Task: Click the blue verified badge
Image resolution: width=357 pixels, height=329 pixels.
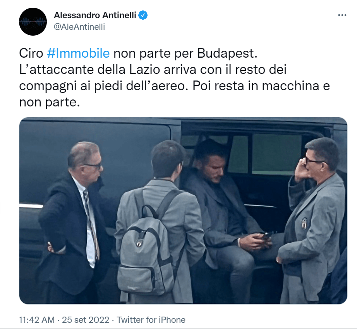Action: coord(143,15)
